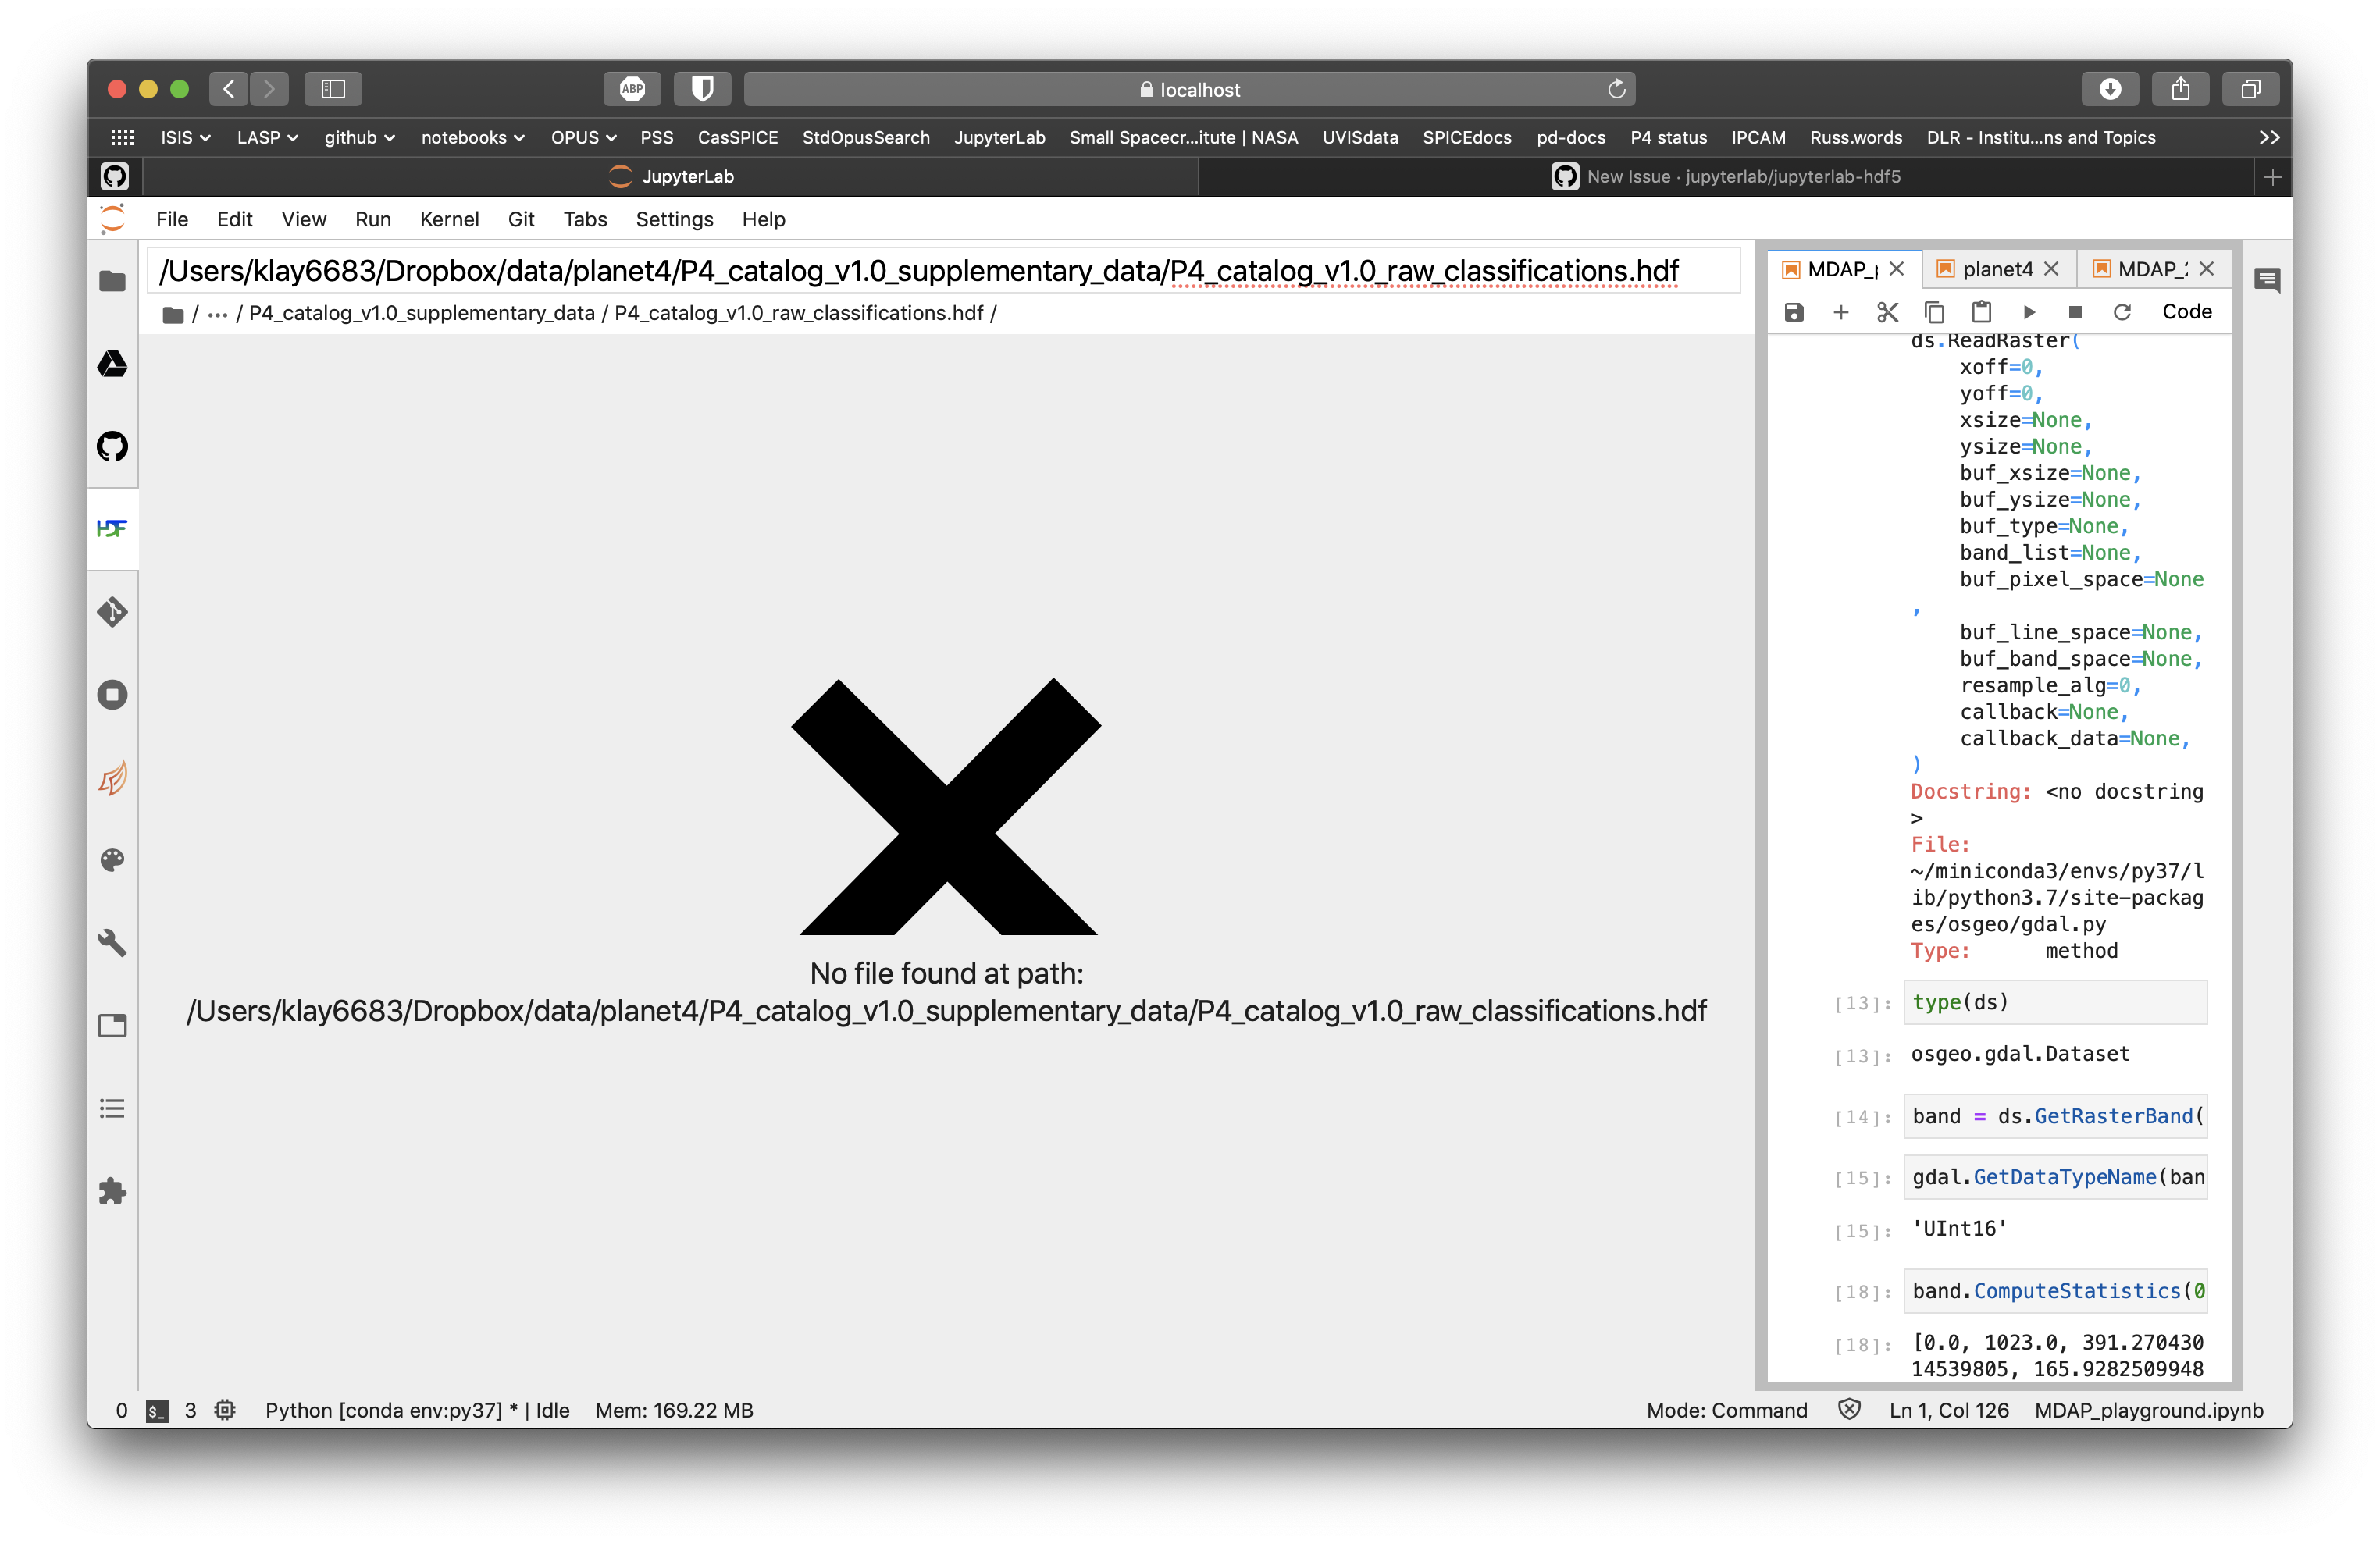Screen dimensions: 2380x1544
Task: Open the Extension Manager puzzle icon
Action: 112,1191
